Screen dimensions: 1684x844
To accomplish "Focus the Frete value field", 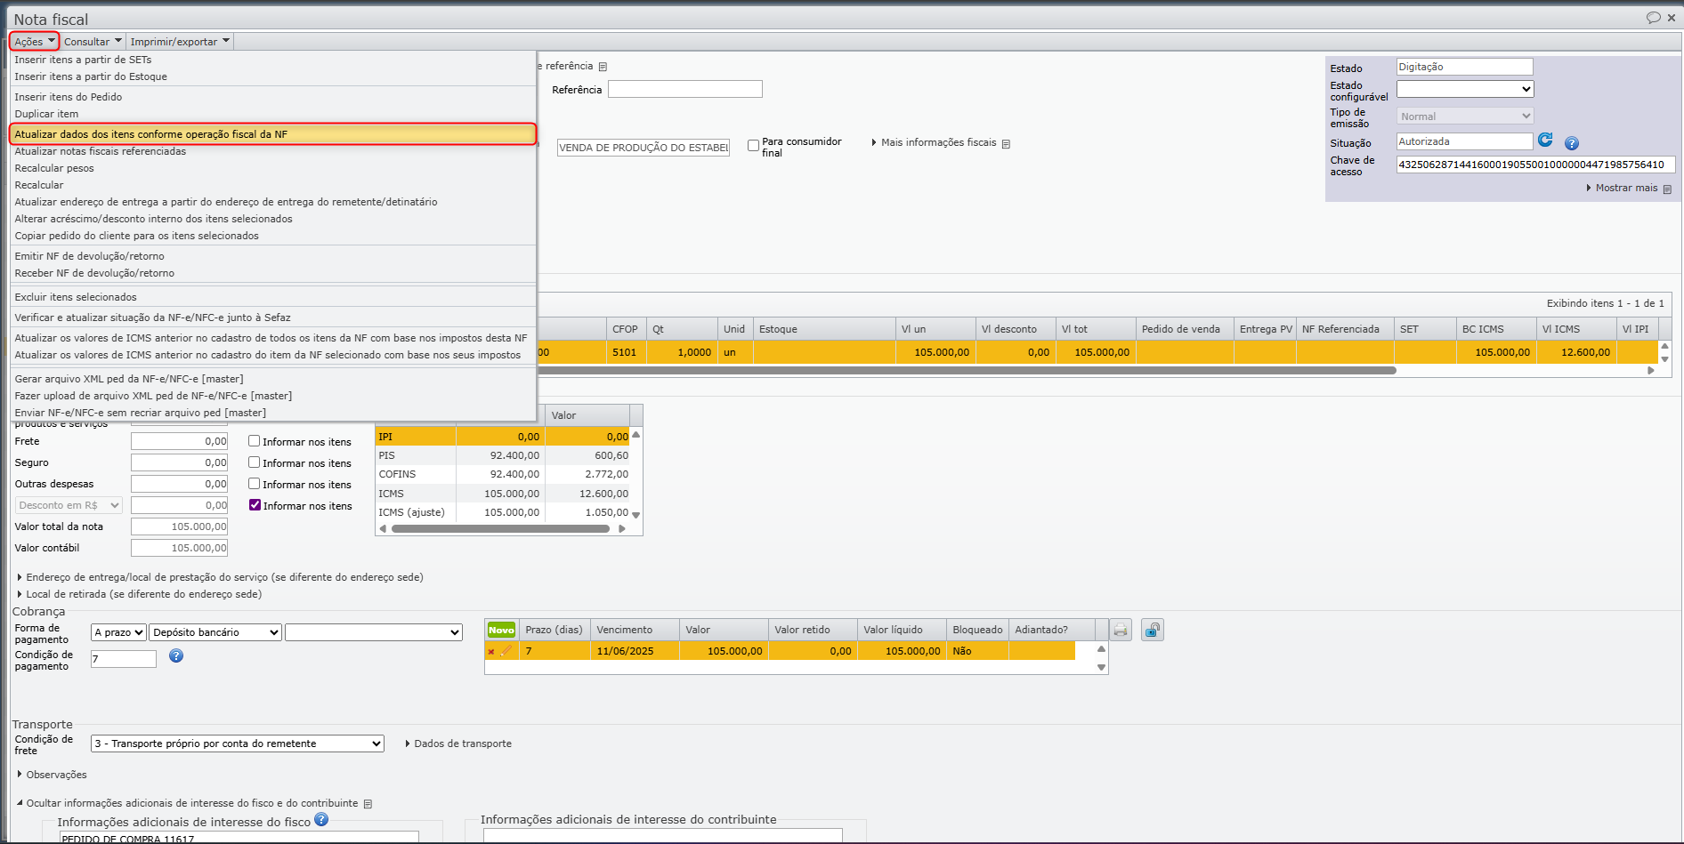I will click(180, 441).
